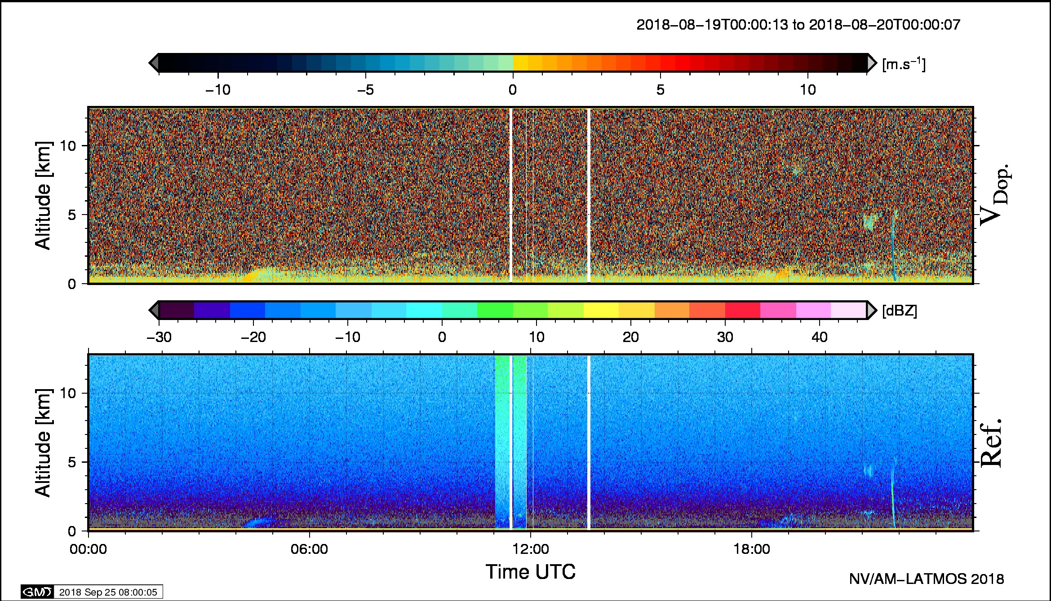
Task: Click the right arrow of the dBZ colorbar
Action: pyautogui.click(x=871, y=310)
